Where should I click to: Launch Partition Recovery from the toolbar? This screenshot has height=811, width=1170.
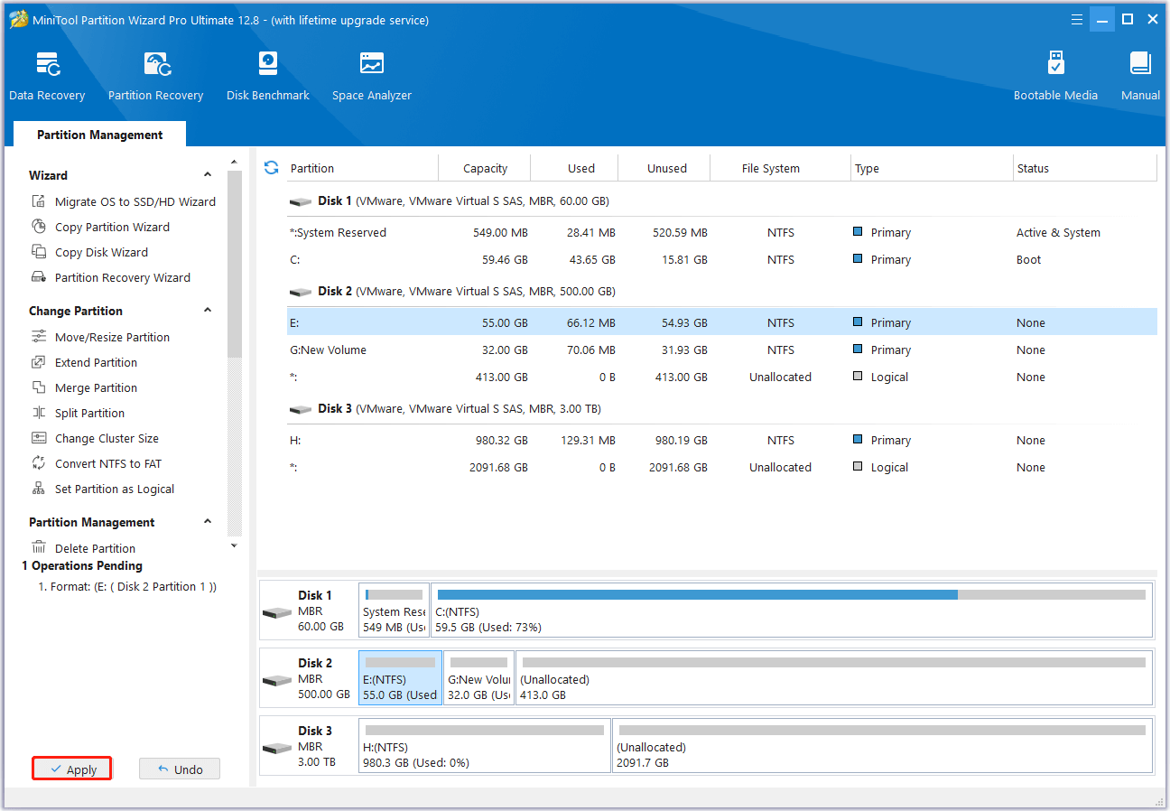pos(155,76)
